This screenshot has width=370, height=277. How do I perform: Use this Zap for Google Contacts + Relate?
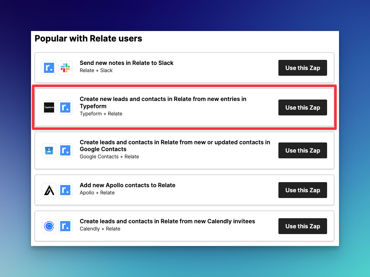303,150
